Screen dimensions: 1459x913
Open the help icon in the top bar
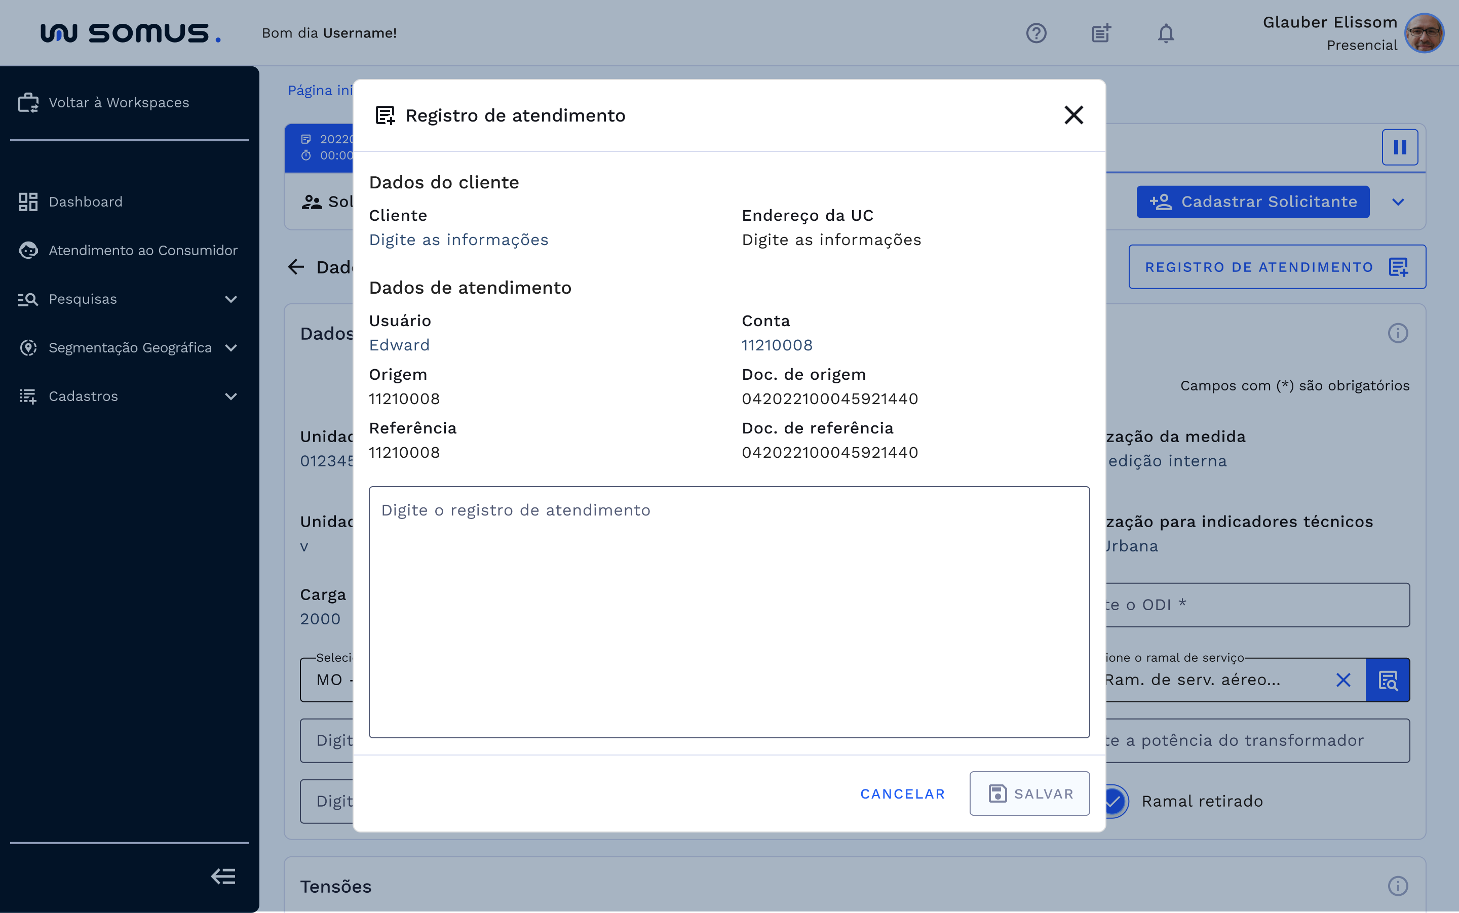pyautogui.click(x=1036, y=33)
